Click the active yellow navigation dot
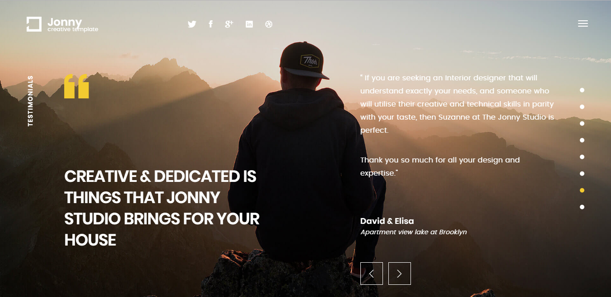 pos(582,190)
